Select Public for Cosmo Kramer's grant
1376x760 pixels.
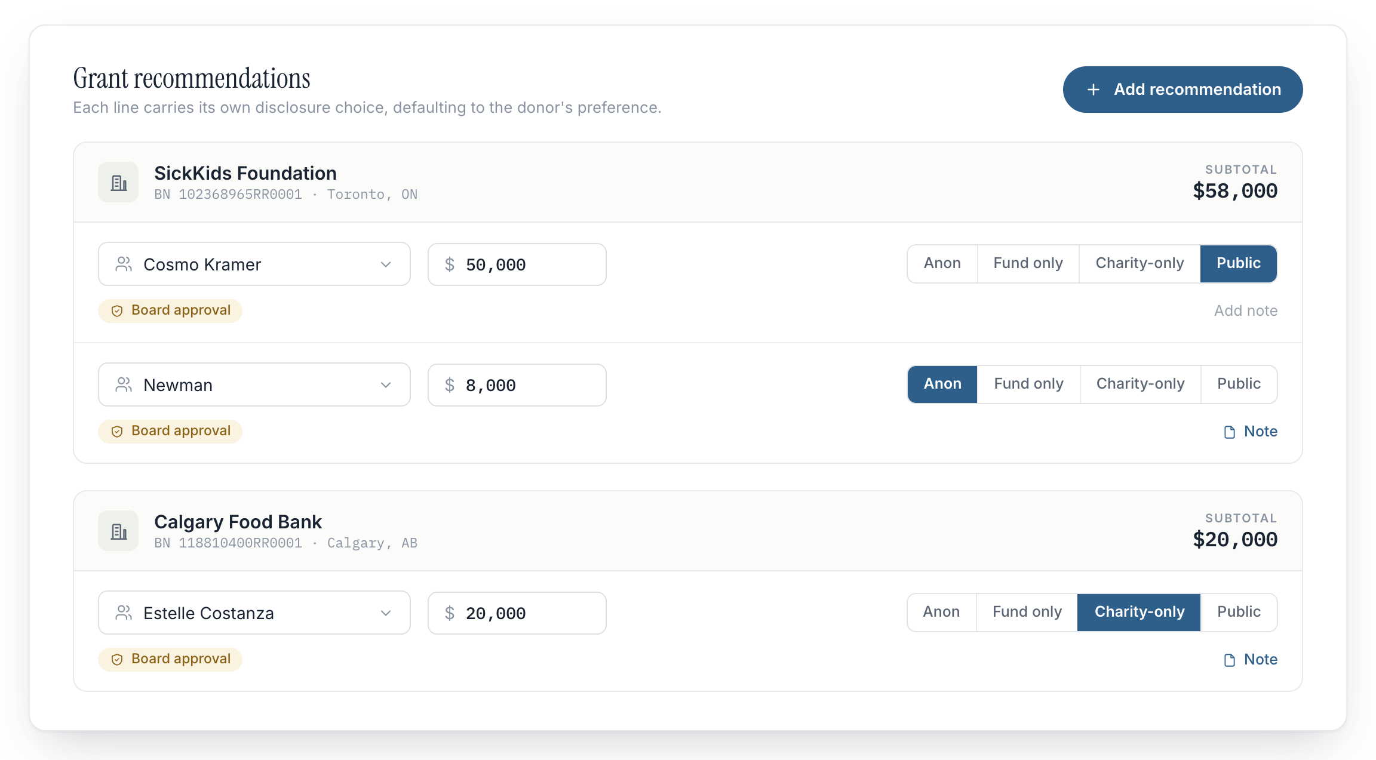pos(1239,263)
